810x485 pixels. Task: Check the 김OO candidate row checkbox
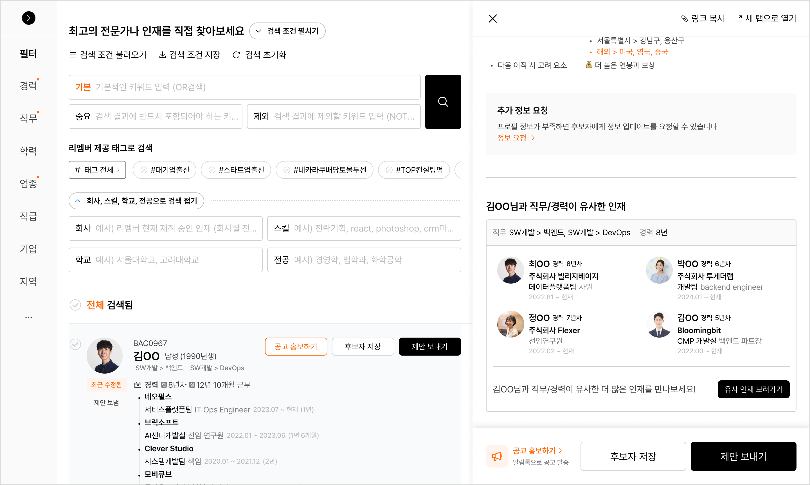coord(75,344)
